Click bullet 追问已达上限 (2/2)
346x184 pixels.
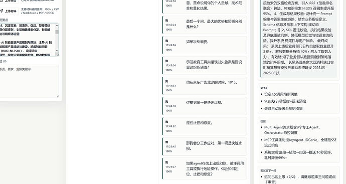click(x=300, y=179)
